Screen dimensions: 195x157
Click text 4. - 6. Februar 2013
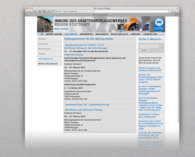pos(74,88)
